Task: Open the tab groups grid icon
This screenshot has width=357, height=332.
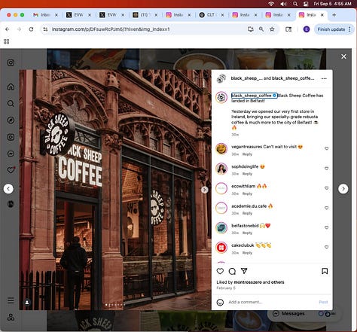Action: (7, 41)
